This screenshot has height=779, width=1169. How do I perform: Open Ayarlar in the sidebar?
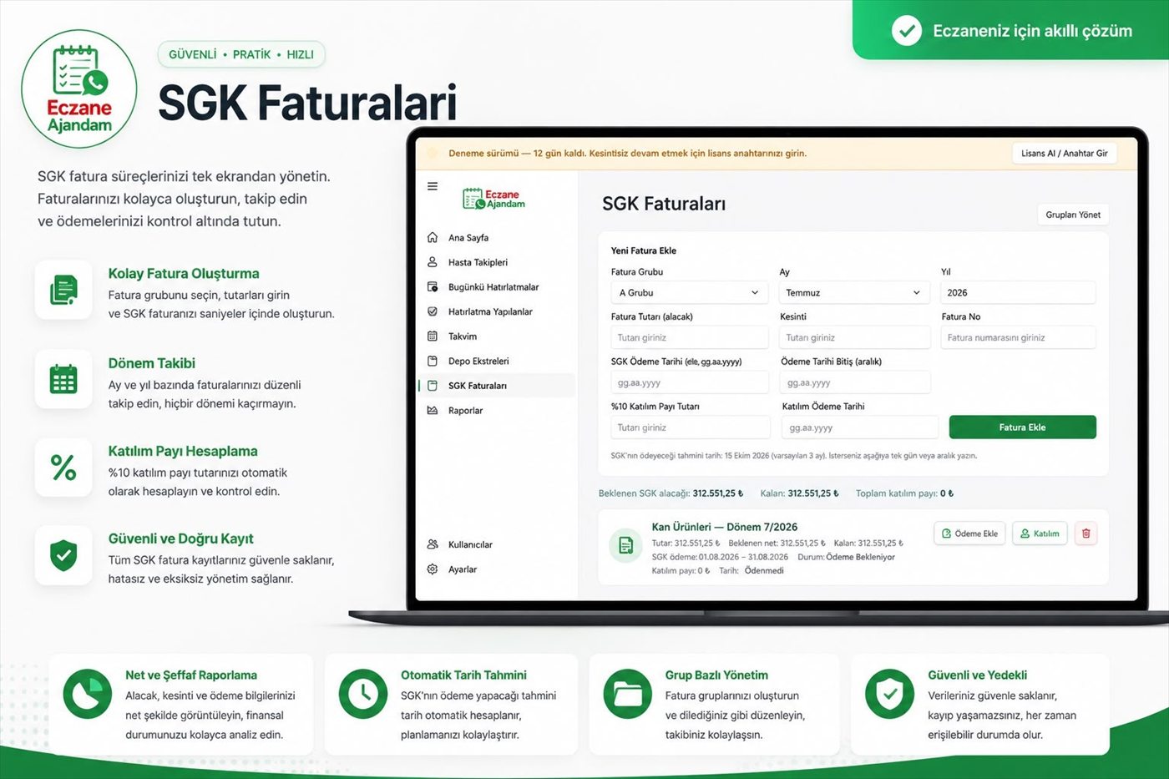(x=463, y=569)
